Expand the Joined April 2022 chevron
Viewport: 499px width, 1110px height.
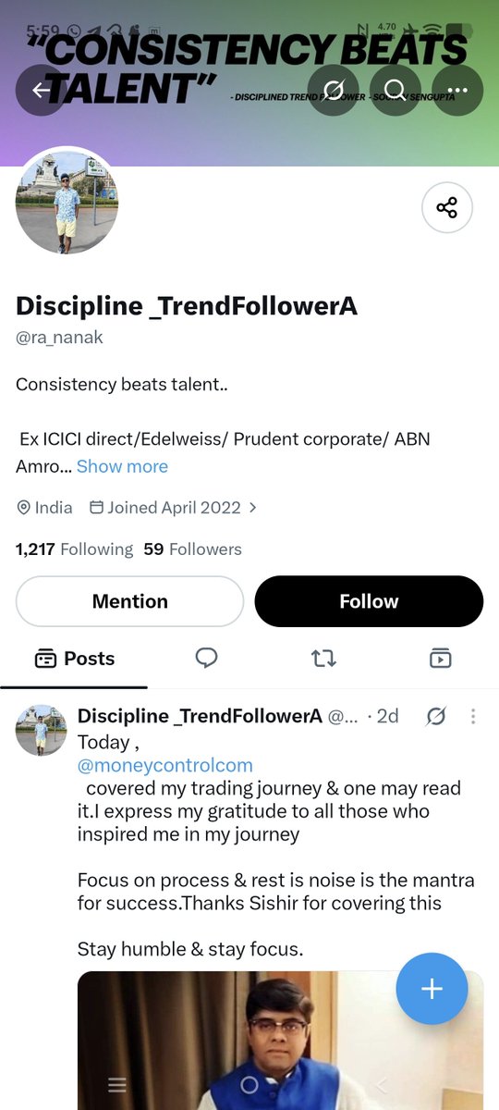pyautogui.click(x=253, y=508)
